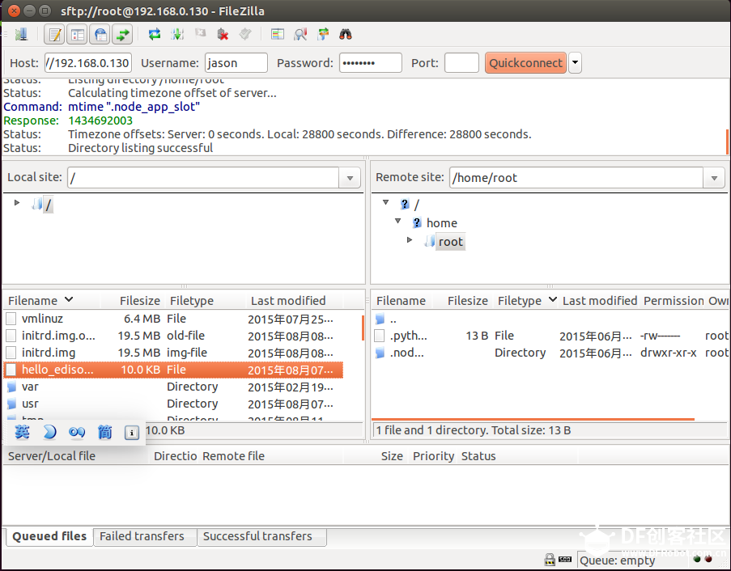Viewport: 731px width, 571px height.
Task: Open the Site Manager icon
Action: [x=21, y=34]
